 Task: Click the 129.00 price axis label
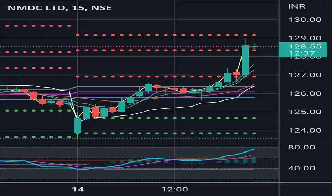pyautogui.click(x=305, y=38)
